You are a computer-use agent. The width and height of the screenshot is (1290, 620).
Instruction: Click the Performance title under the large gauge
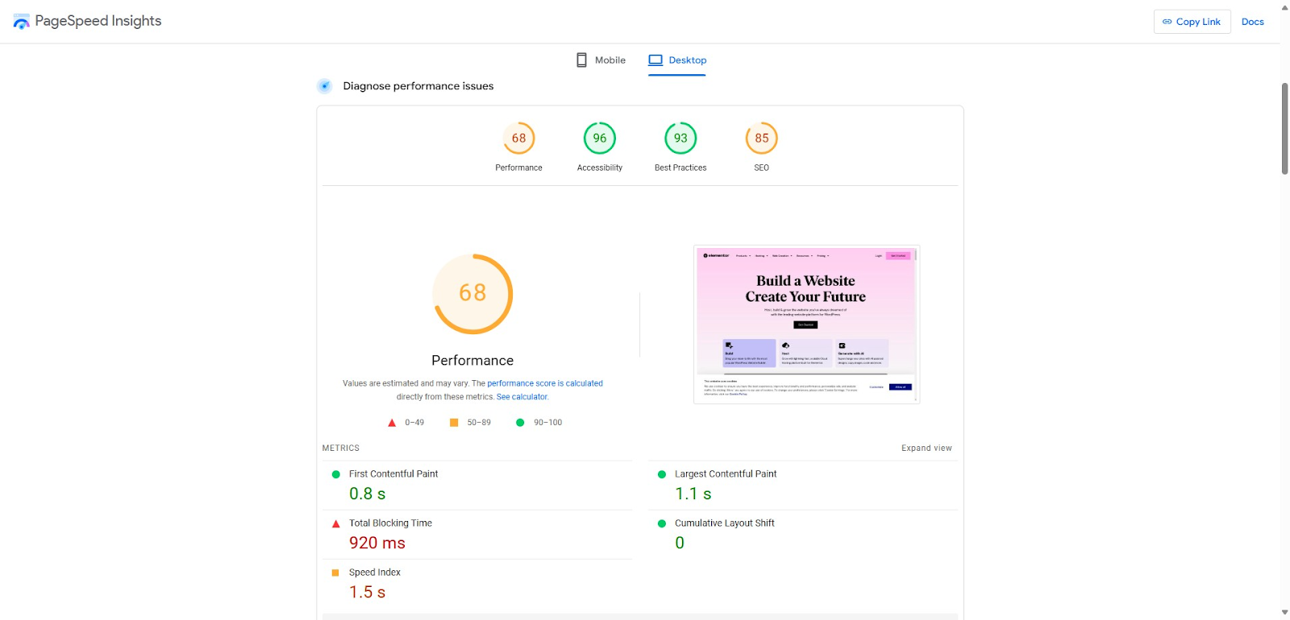(472, 361)
